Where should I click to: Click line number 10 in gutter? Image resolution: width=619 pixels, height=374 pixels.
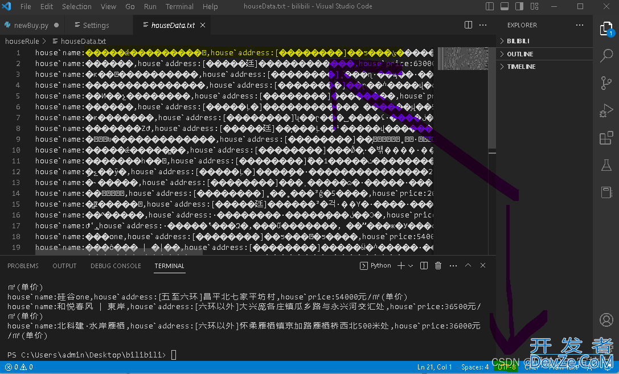click(16, 150)
